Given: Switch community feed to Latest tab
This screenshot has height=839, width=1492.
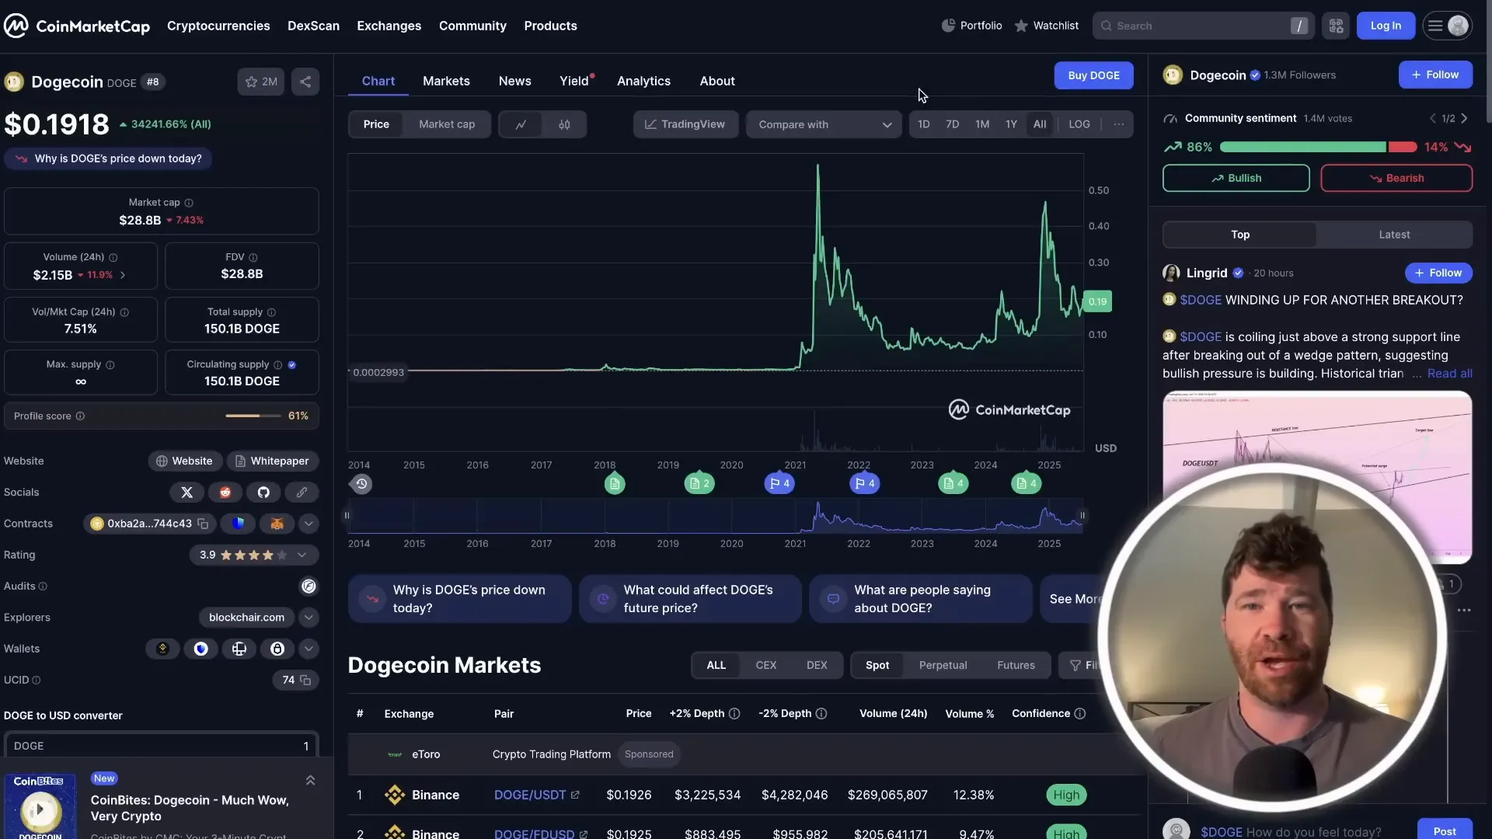Looking at the screenshot, I should point(1394,235).
